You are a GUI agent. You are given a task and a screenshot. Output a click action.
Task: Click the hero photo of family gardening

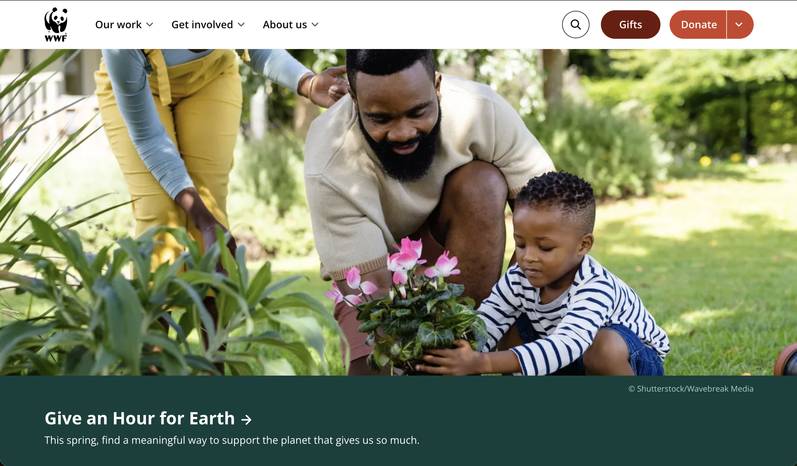click(398, 212)
